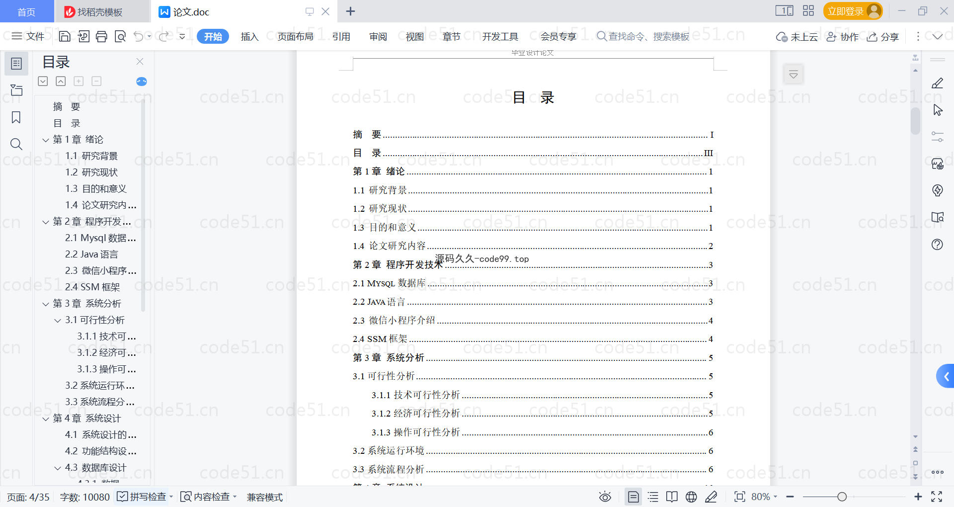Collapse chapter 3 系统分析 in outline

pos(46,304)
